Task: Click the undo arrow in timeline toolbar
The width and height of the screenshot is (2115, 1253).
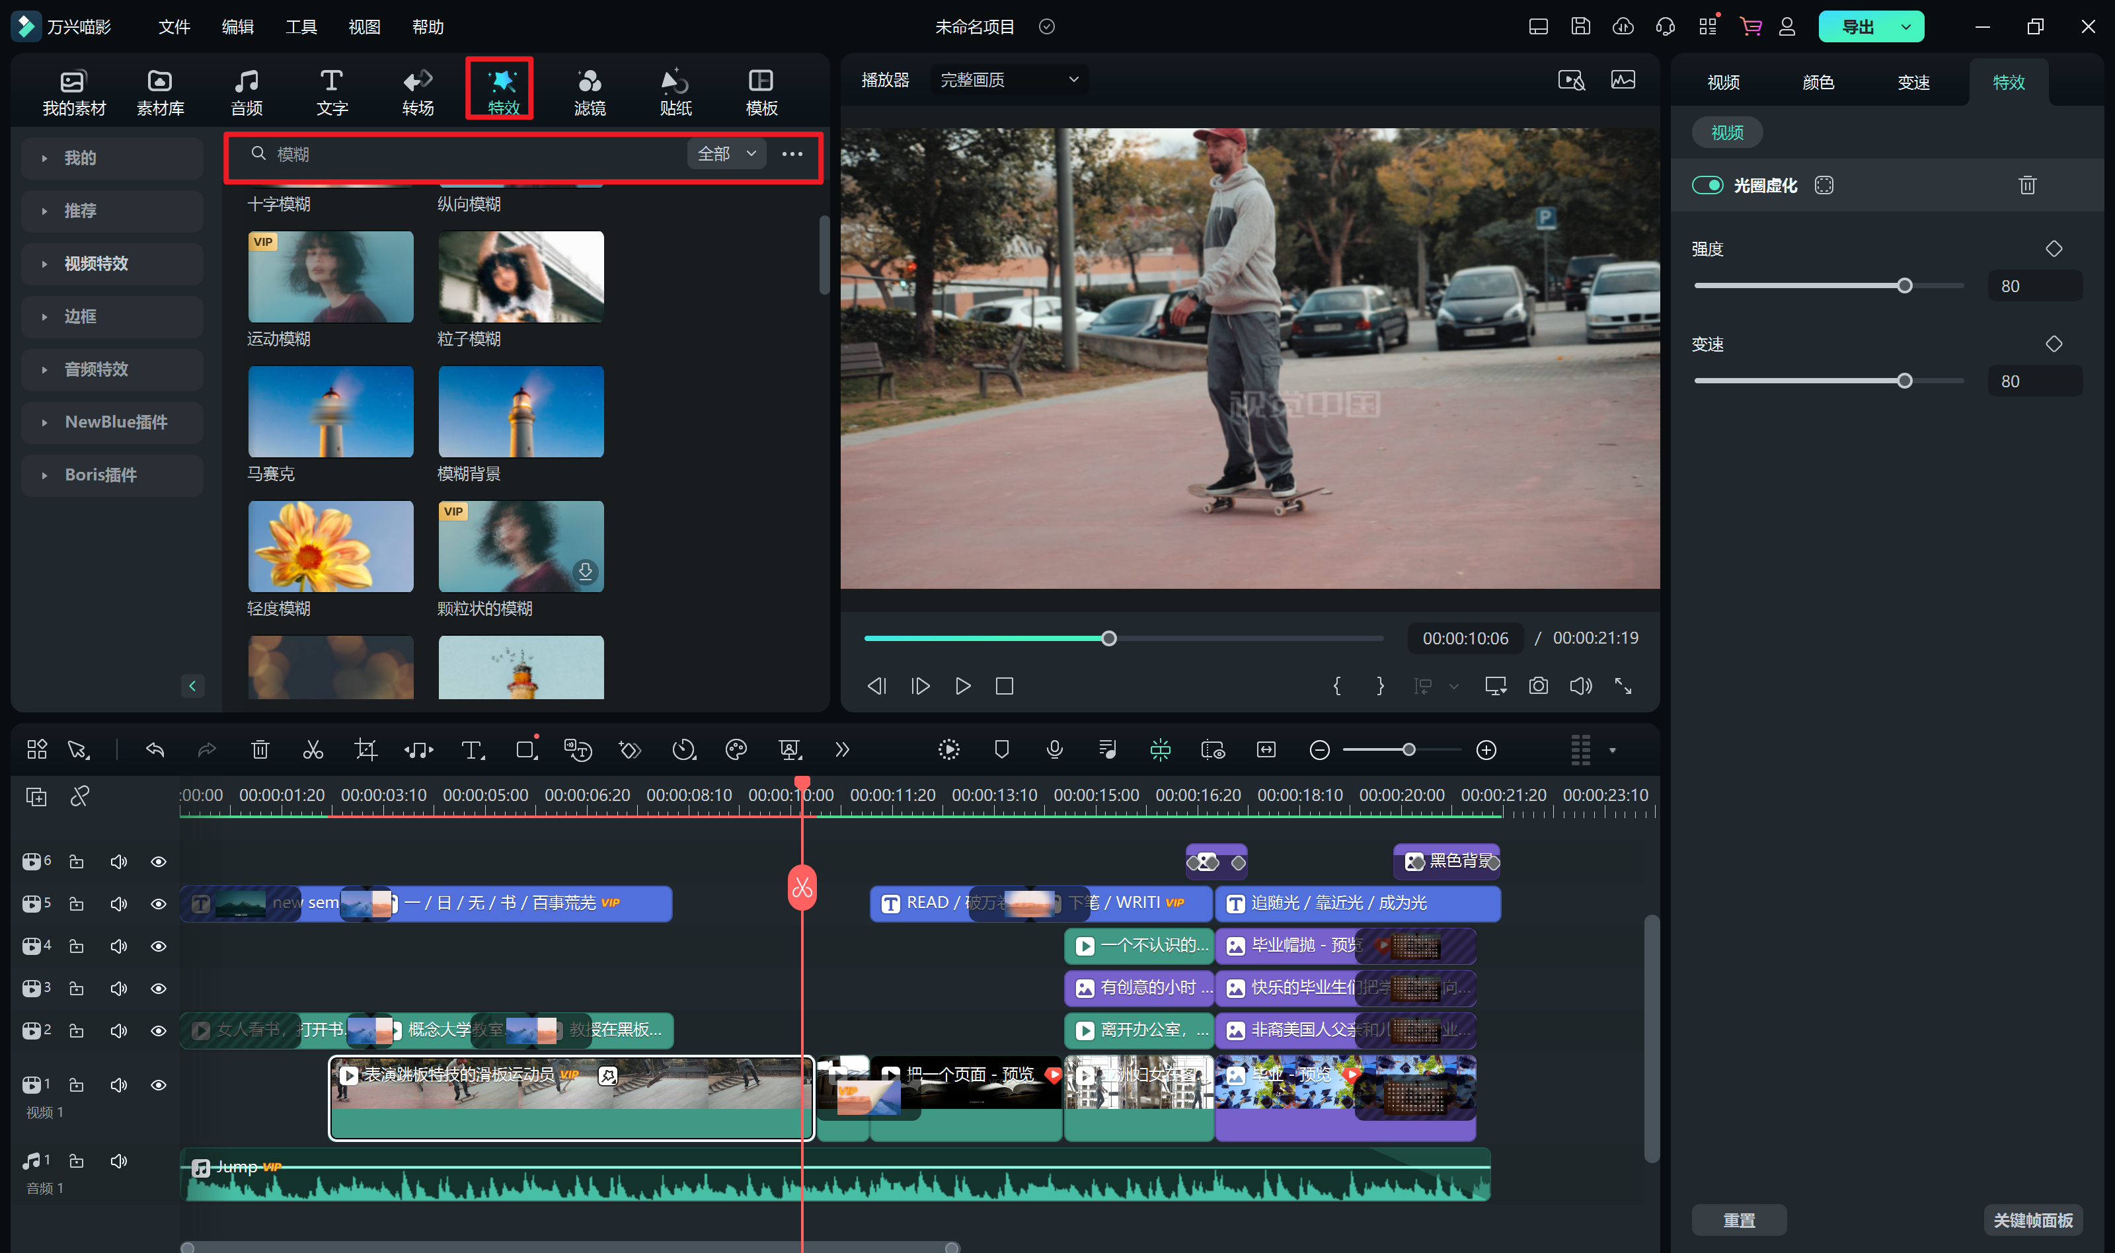Action: pos(155,750)
